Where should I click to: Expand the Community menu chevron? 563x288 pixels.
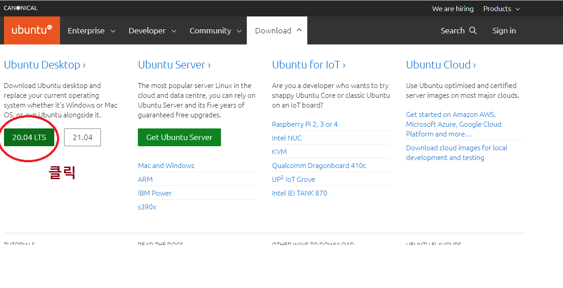tap(239, 31)
